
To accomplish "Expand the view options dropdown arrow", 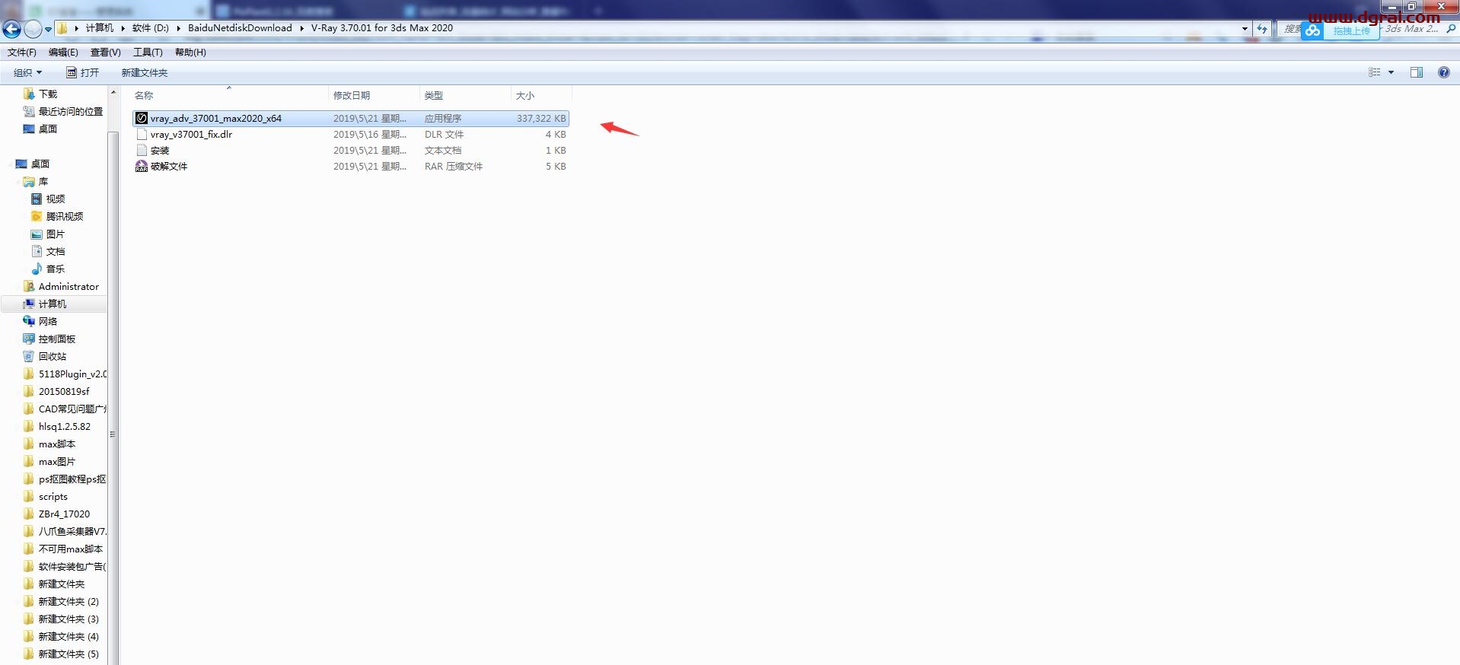I will (1391, 72).
